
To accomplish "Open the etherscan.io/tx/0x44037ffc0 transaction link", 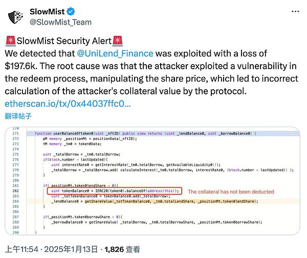I will (x=68, y=104).
